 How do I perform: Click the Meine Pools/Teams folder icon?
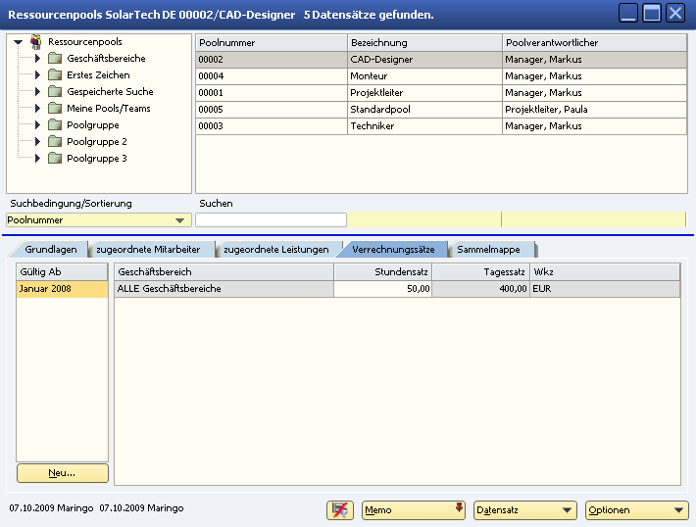point(55,109)
